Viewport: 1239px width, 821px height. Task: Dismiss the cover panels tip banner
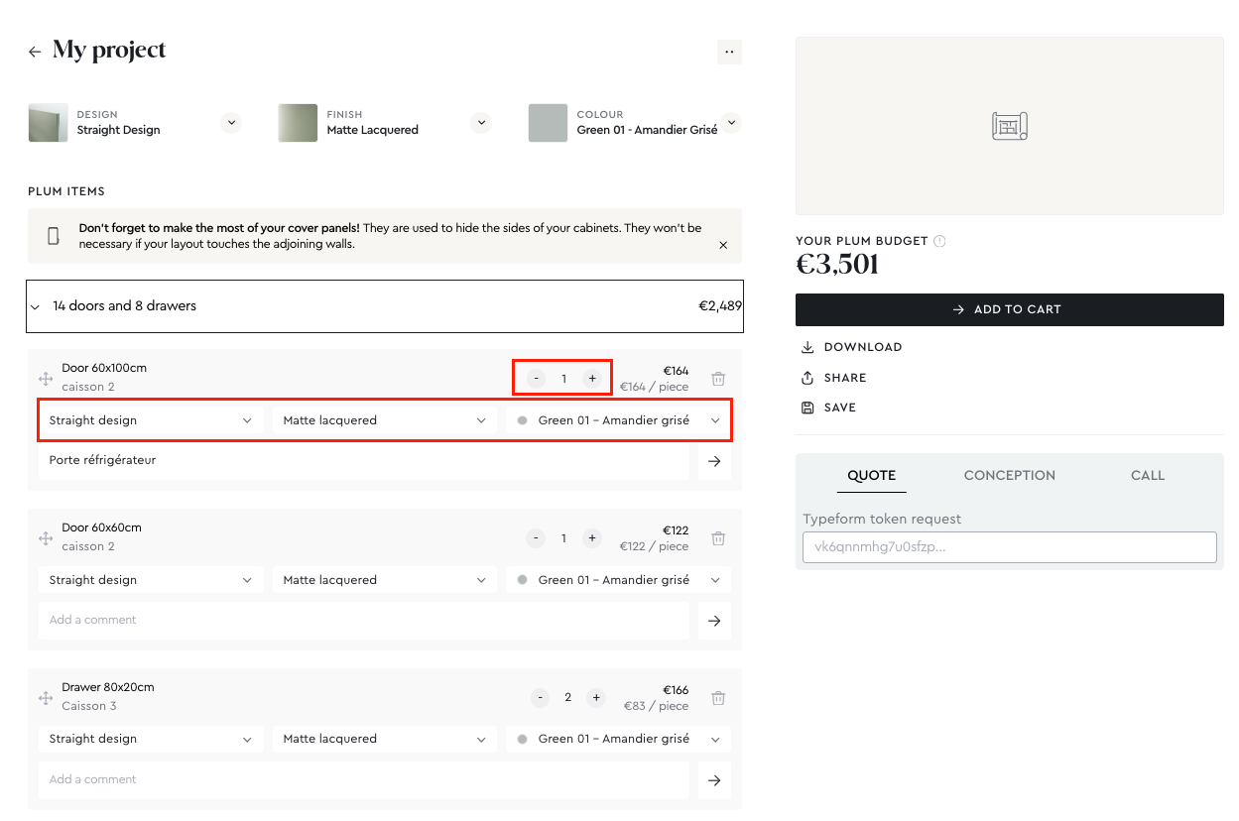723,245
